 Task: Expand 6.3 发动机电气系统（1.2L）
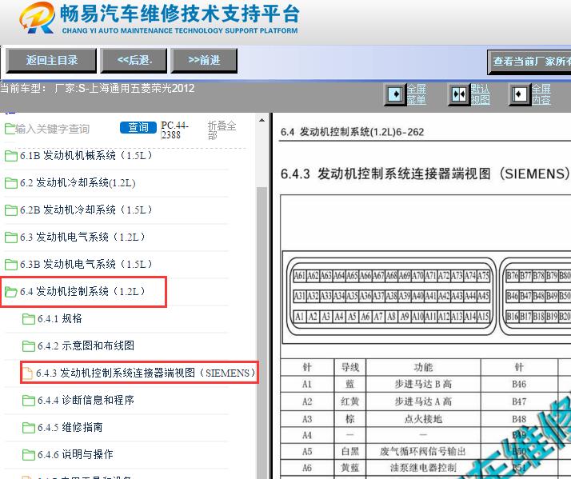point(82,238)
